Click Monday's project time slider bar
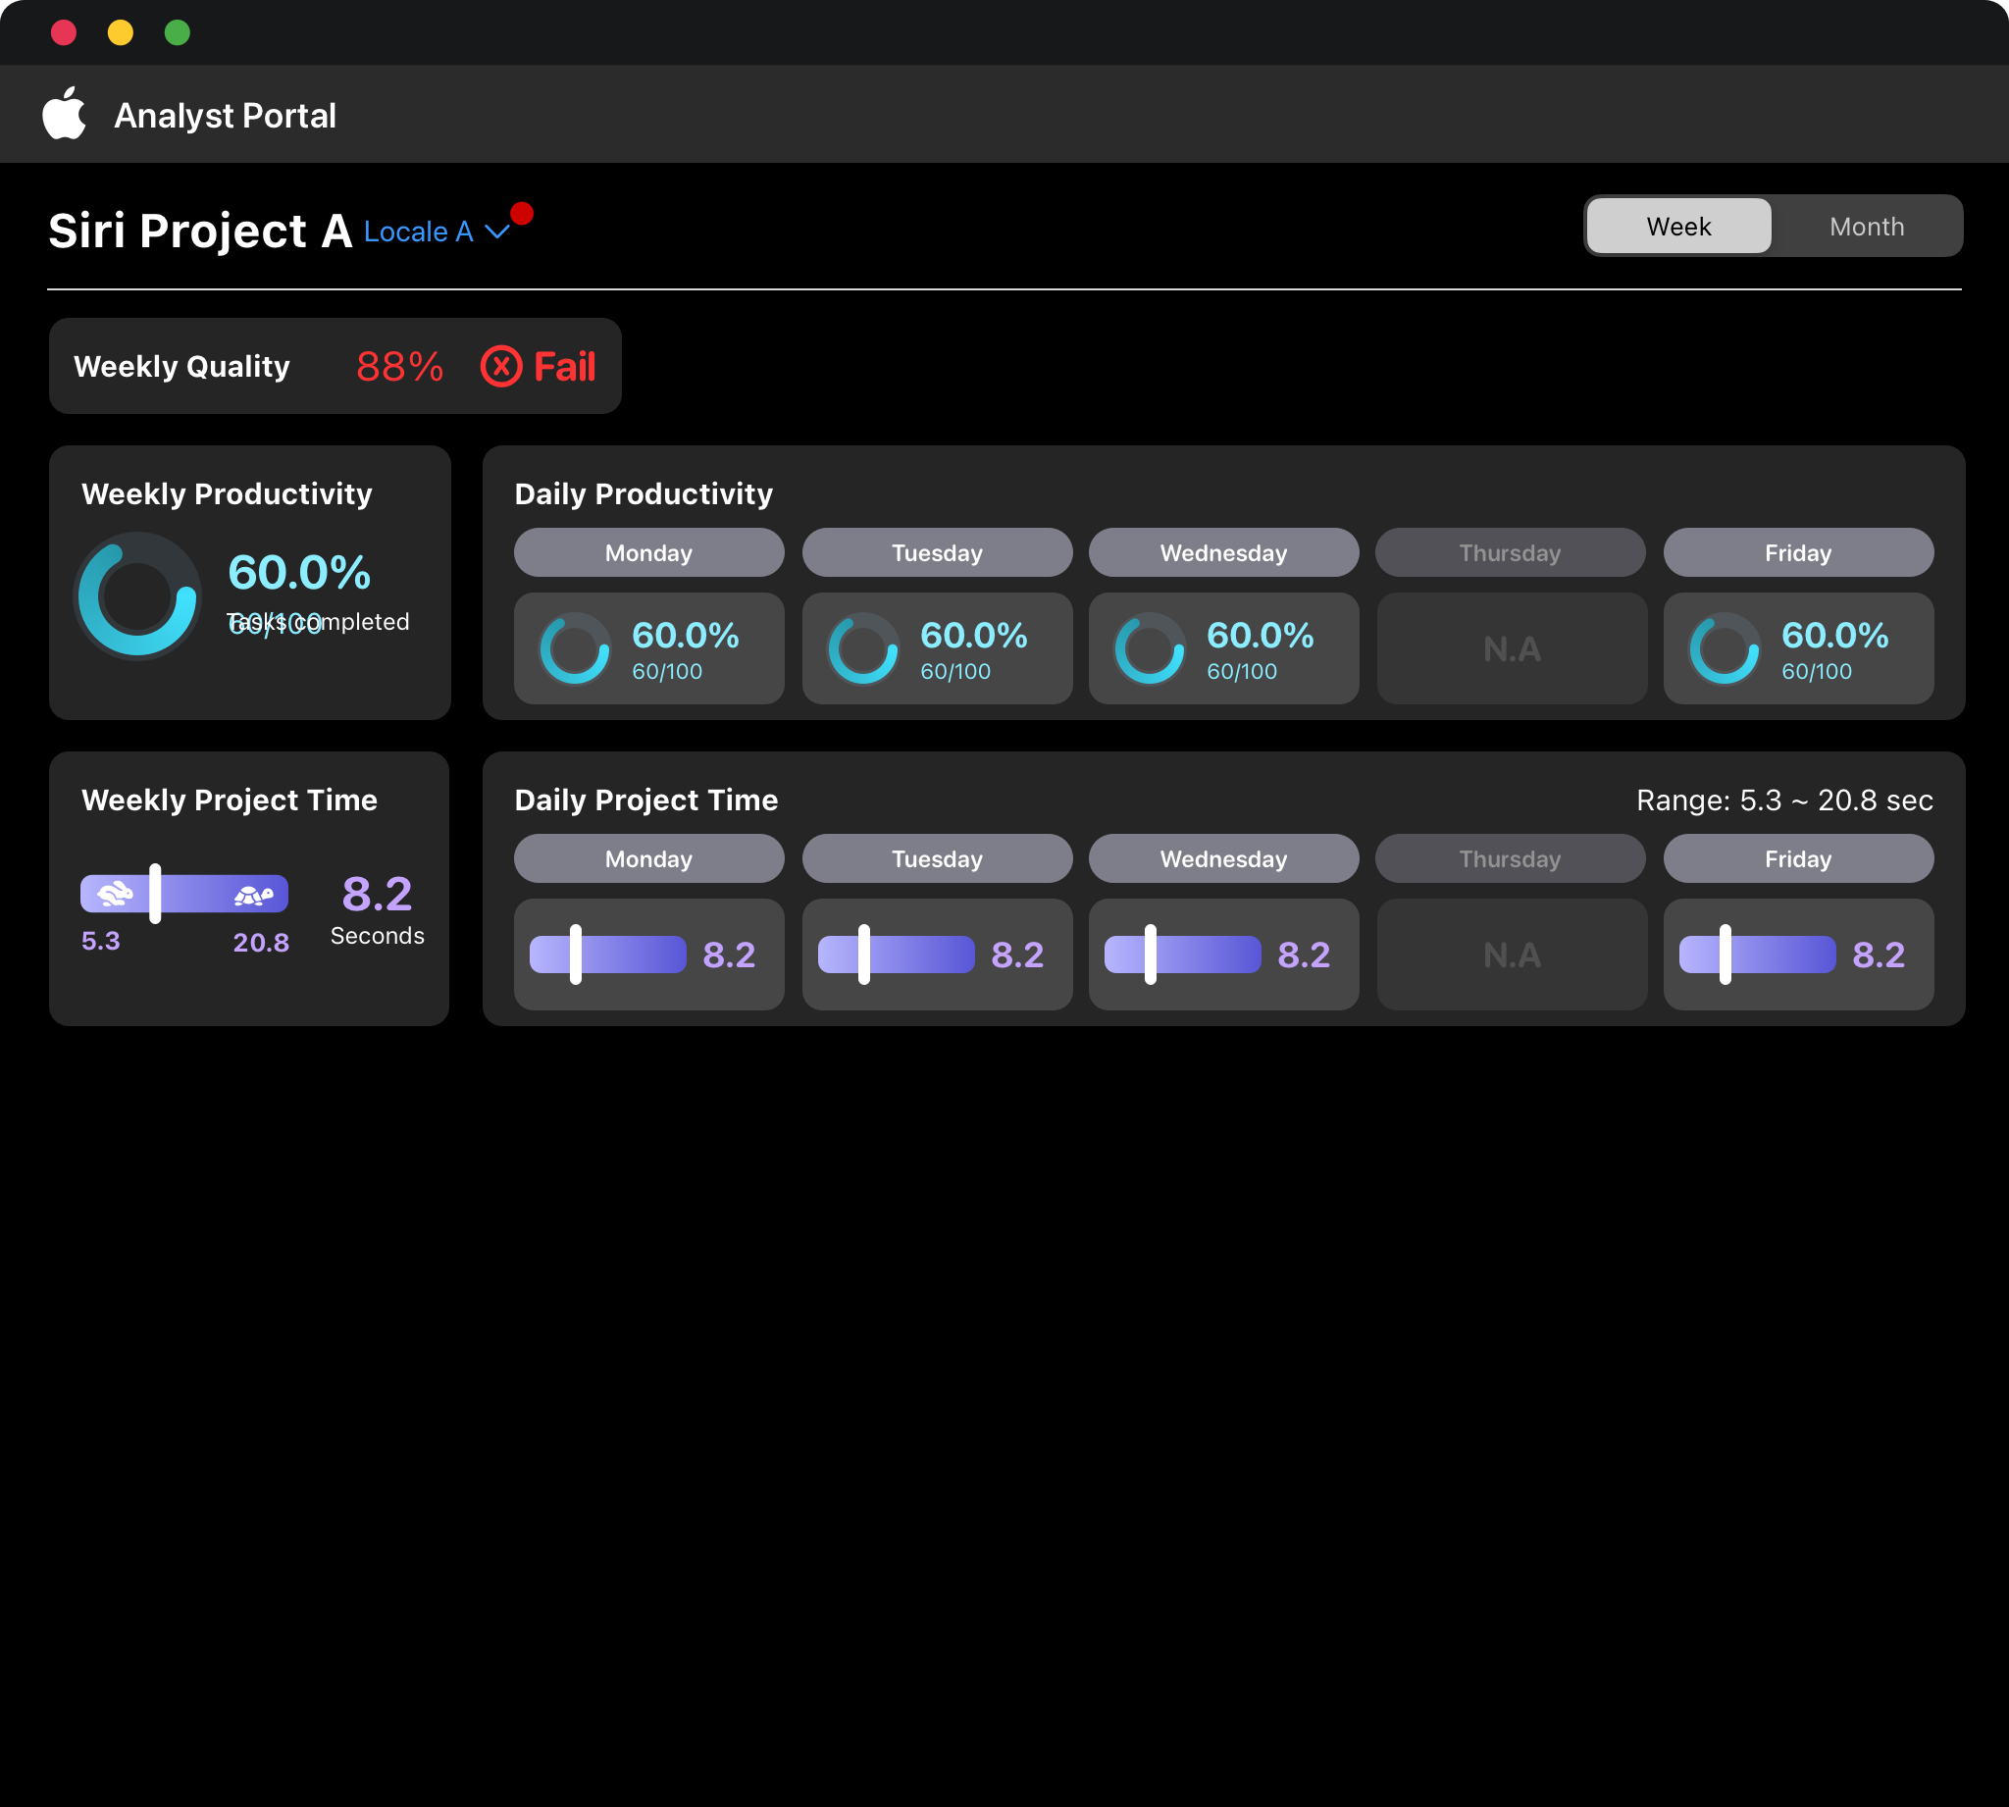This screenshot has width=2009, height=1807. click(607, 955)
